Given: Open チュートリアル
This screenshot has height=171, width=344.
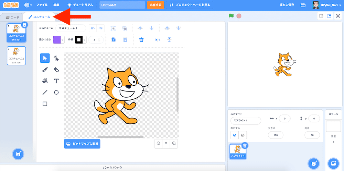Looking at the screenshot, I should tap(80, 5).
